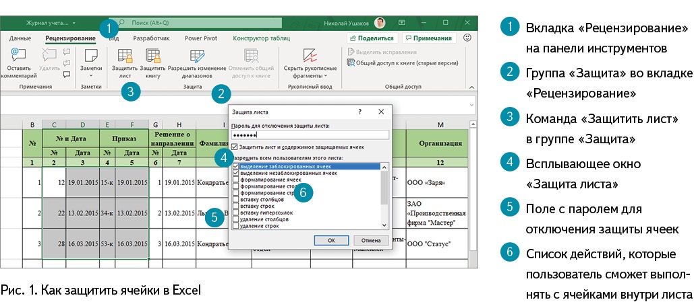The height and width of the screenshot is (304, 694).
Task: Enable форматирование ячеек checkbox
Action: [235, 180]
